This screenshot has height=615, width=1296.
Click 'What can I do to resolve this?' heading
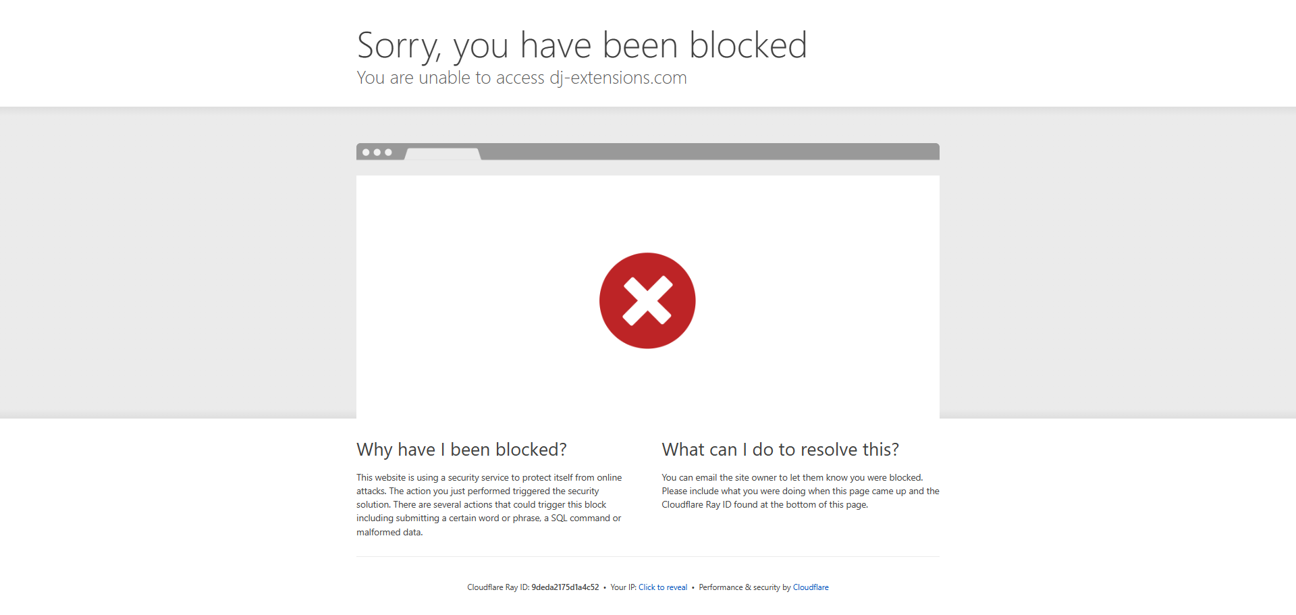point(780,450)
